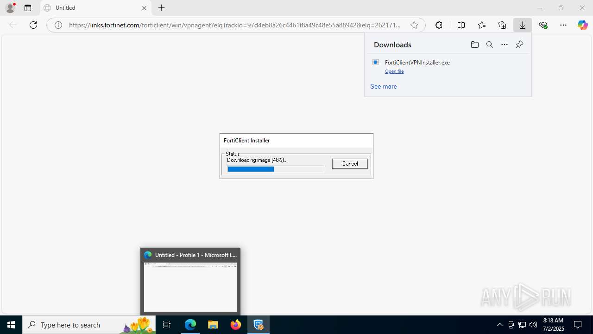The image size is (593, 334).
Task: Toggle split screen view icon
Action: click(461, 25)
